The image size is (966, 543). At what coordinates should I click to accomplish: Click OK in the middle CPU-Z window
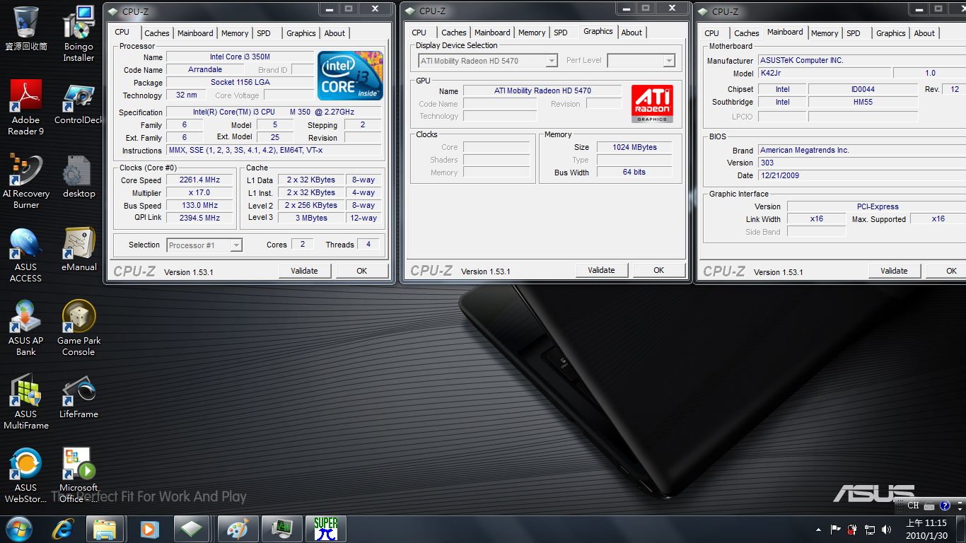659,270
